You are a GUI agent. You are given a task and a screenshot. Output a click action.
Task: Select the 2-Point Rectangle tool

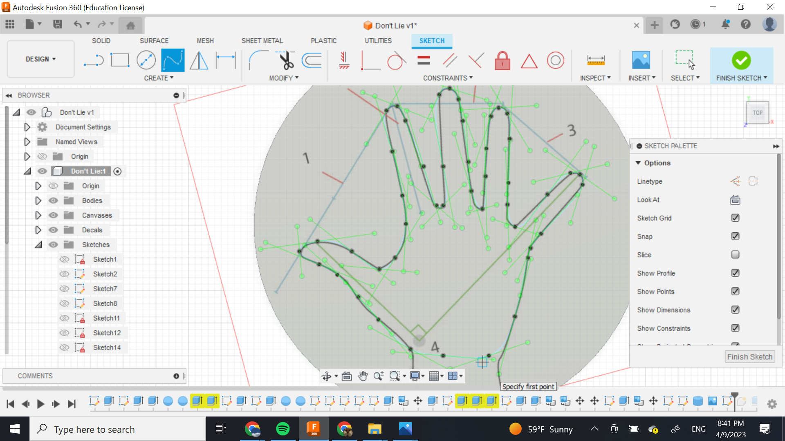coord(120,60)
